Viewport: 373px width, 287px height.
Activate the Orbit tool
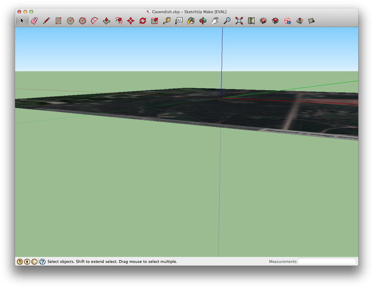[x=203, y=21]
